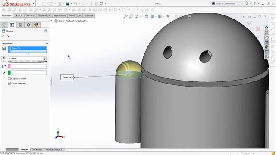
Task: Click the Dome help question mark icon
Action: tap(46, 31)
